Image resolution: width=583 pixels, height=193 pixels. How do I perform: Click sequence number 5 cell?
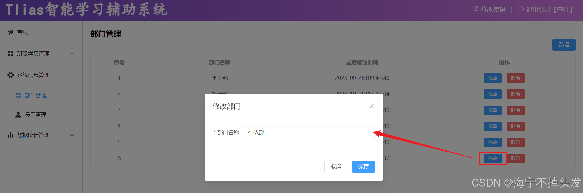[119, 142]
